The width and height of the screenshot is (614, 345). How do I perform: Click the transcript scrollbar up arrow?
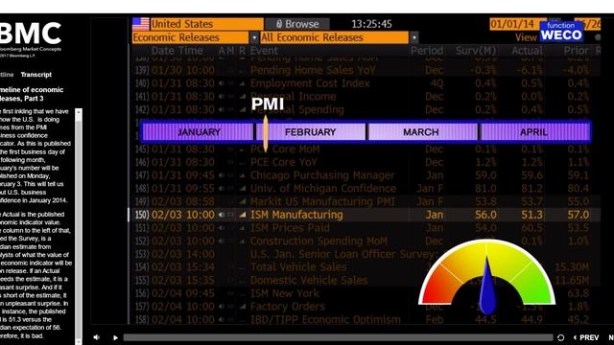click(79, 112)
